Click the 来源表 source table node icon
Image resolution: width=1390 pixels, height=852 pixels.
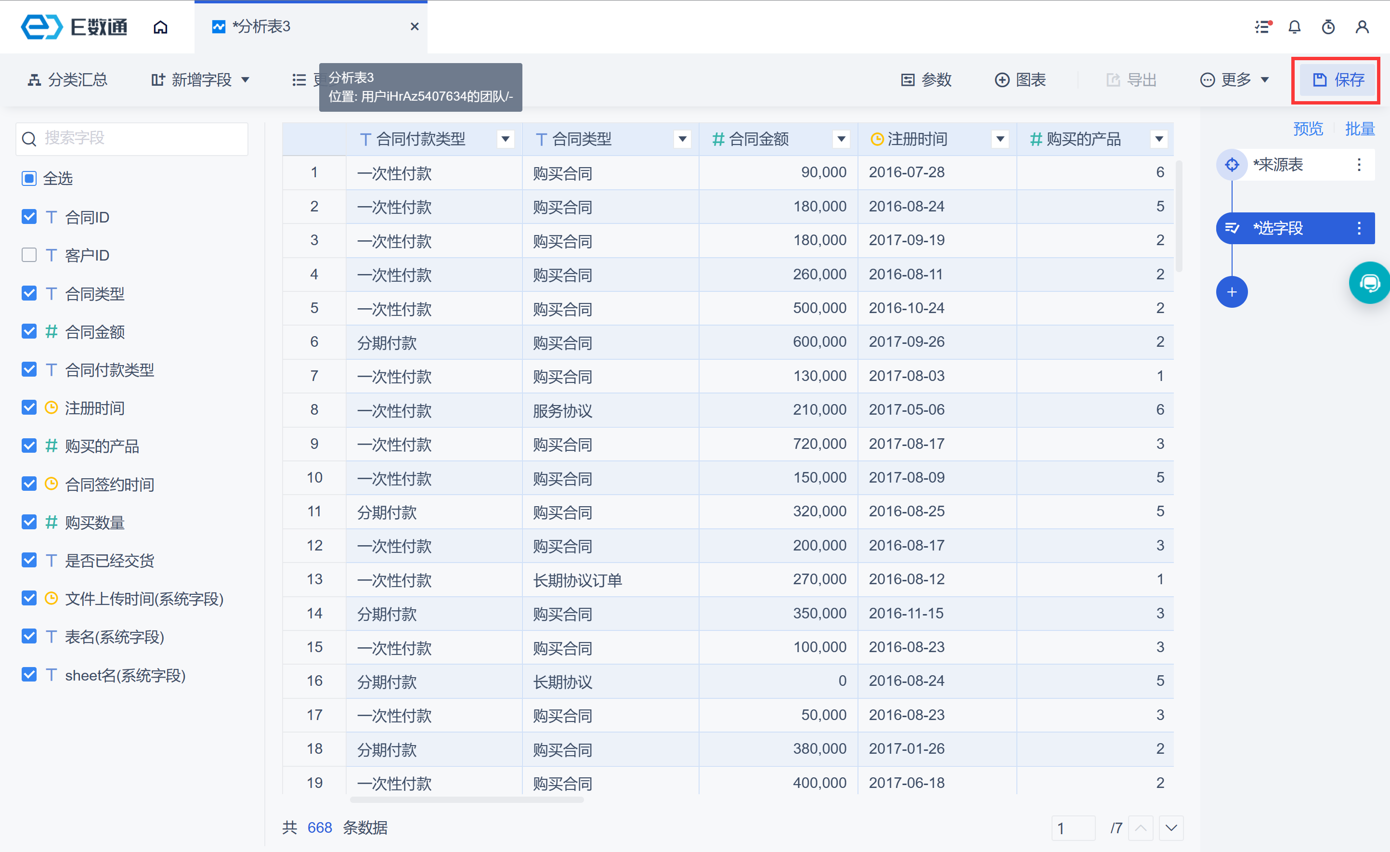click(1232, 165)
